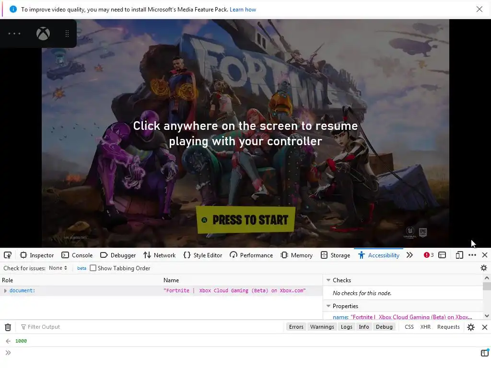491x368 pixels.
Task: Open the devtools customize menu (three dots)
Action: point(472,255)
